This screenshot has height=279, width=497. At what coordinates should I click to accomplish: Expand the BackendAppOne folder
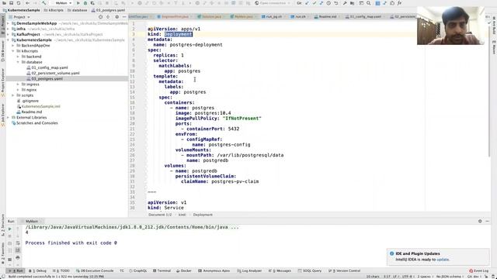click(13, 46)
